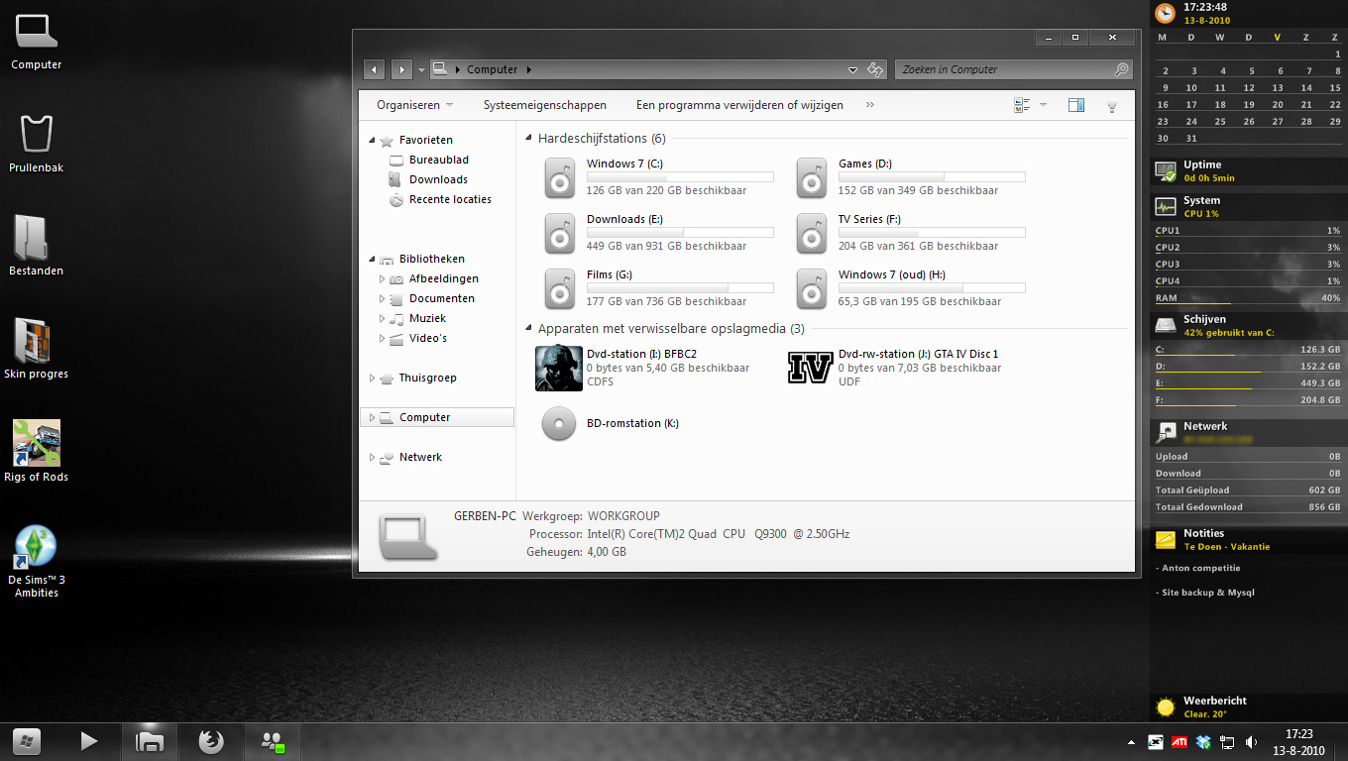Select the BD-romstation (K:) disc icon
Viewport: 1348px width, 761px height.
point(559,424)
